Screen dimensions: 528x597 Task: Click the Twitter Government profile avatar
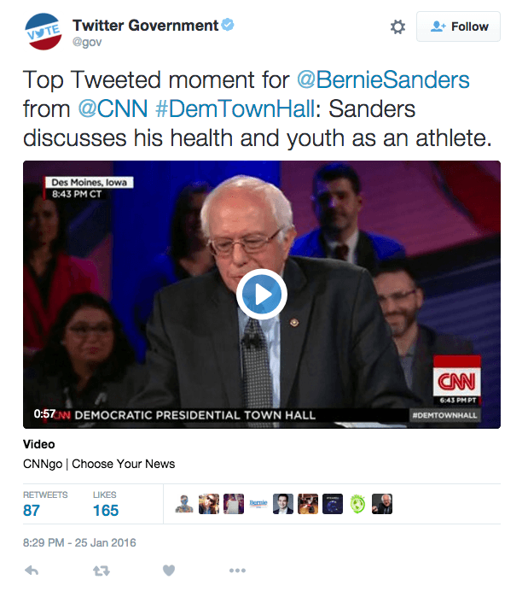pos(43,32)
